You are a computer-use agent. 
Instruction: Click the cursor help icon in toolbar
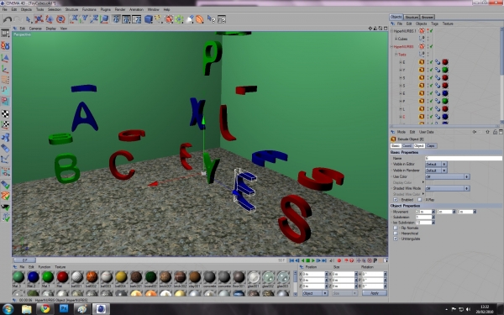click(211, 19)
